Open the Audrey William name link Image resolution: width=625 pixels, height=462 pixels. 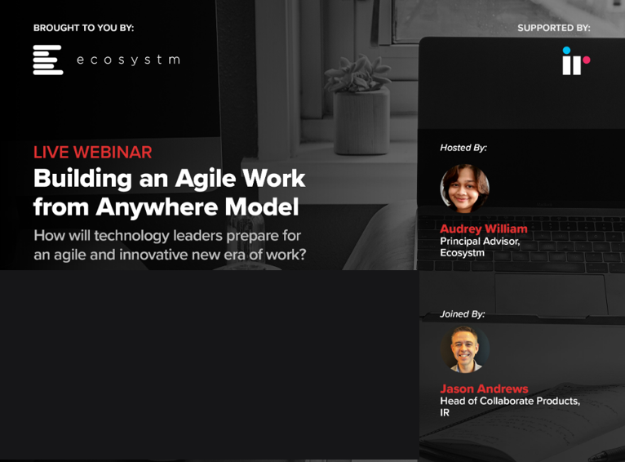click(483, 229)
